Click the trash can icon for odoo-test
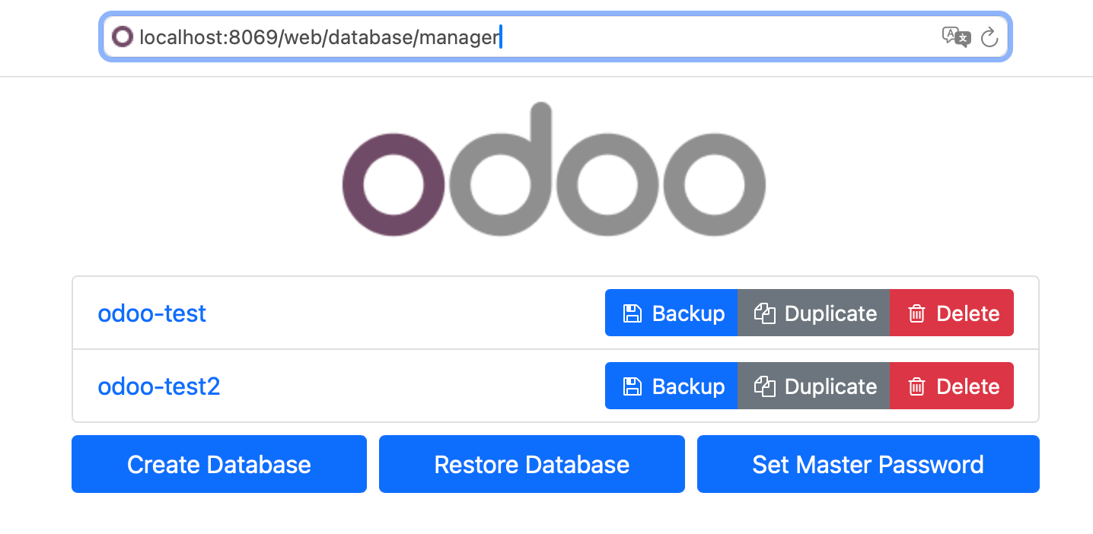The image size is (1093, 534). tap(916, 313)
